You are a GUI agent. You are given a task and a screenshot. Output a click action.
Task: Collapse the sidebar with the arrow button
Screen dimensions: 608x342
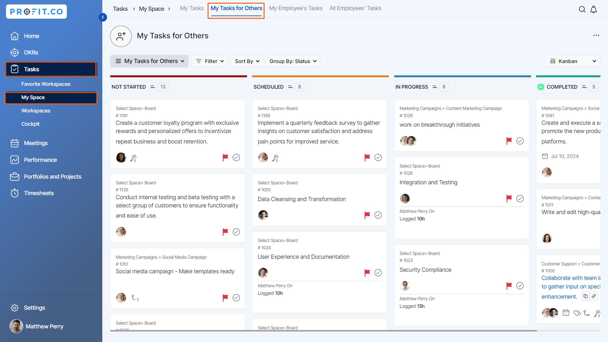click(103, 17)
